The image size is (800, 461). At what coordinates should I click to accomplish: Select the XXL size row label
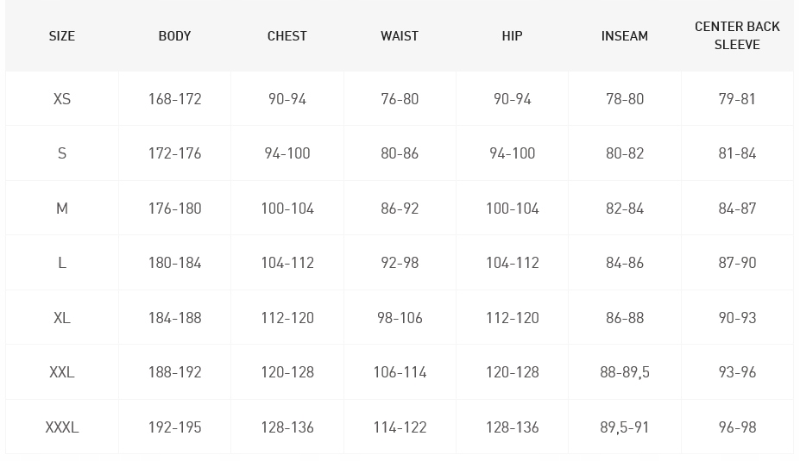pos(62,372)
